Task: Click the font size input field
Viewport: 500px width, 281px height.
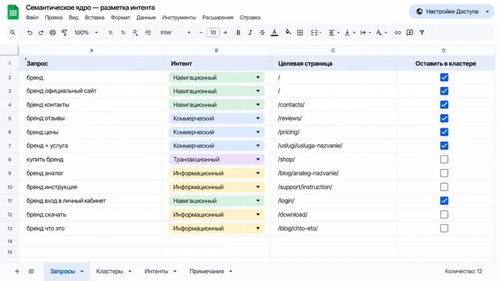Action: tap(213, 33)
